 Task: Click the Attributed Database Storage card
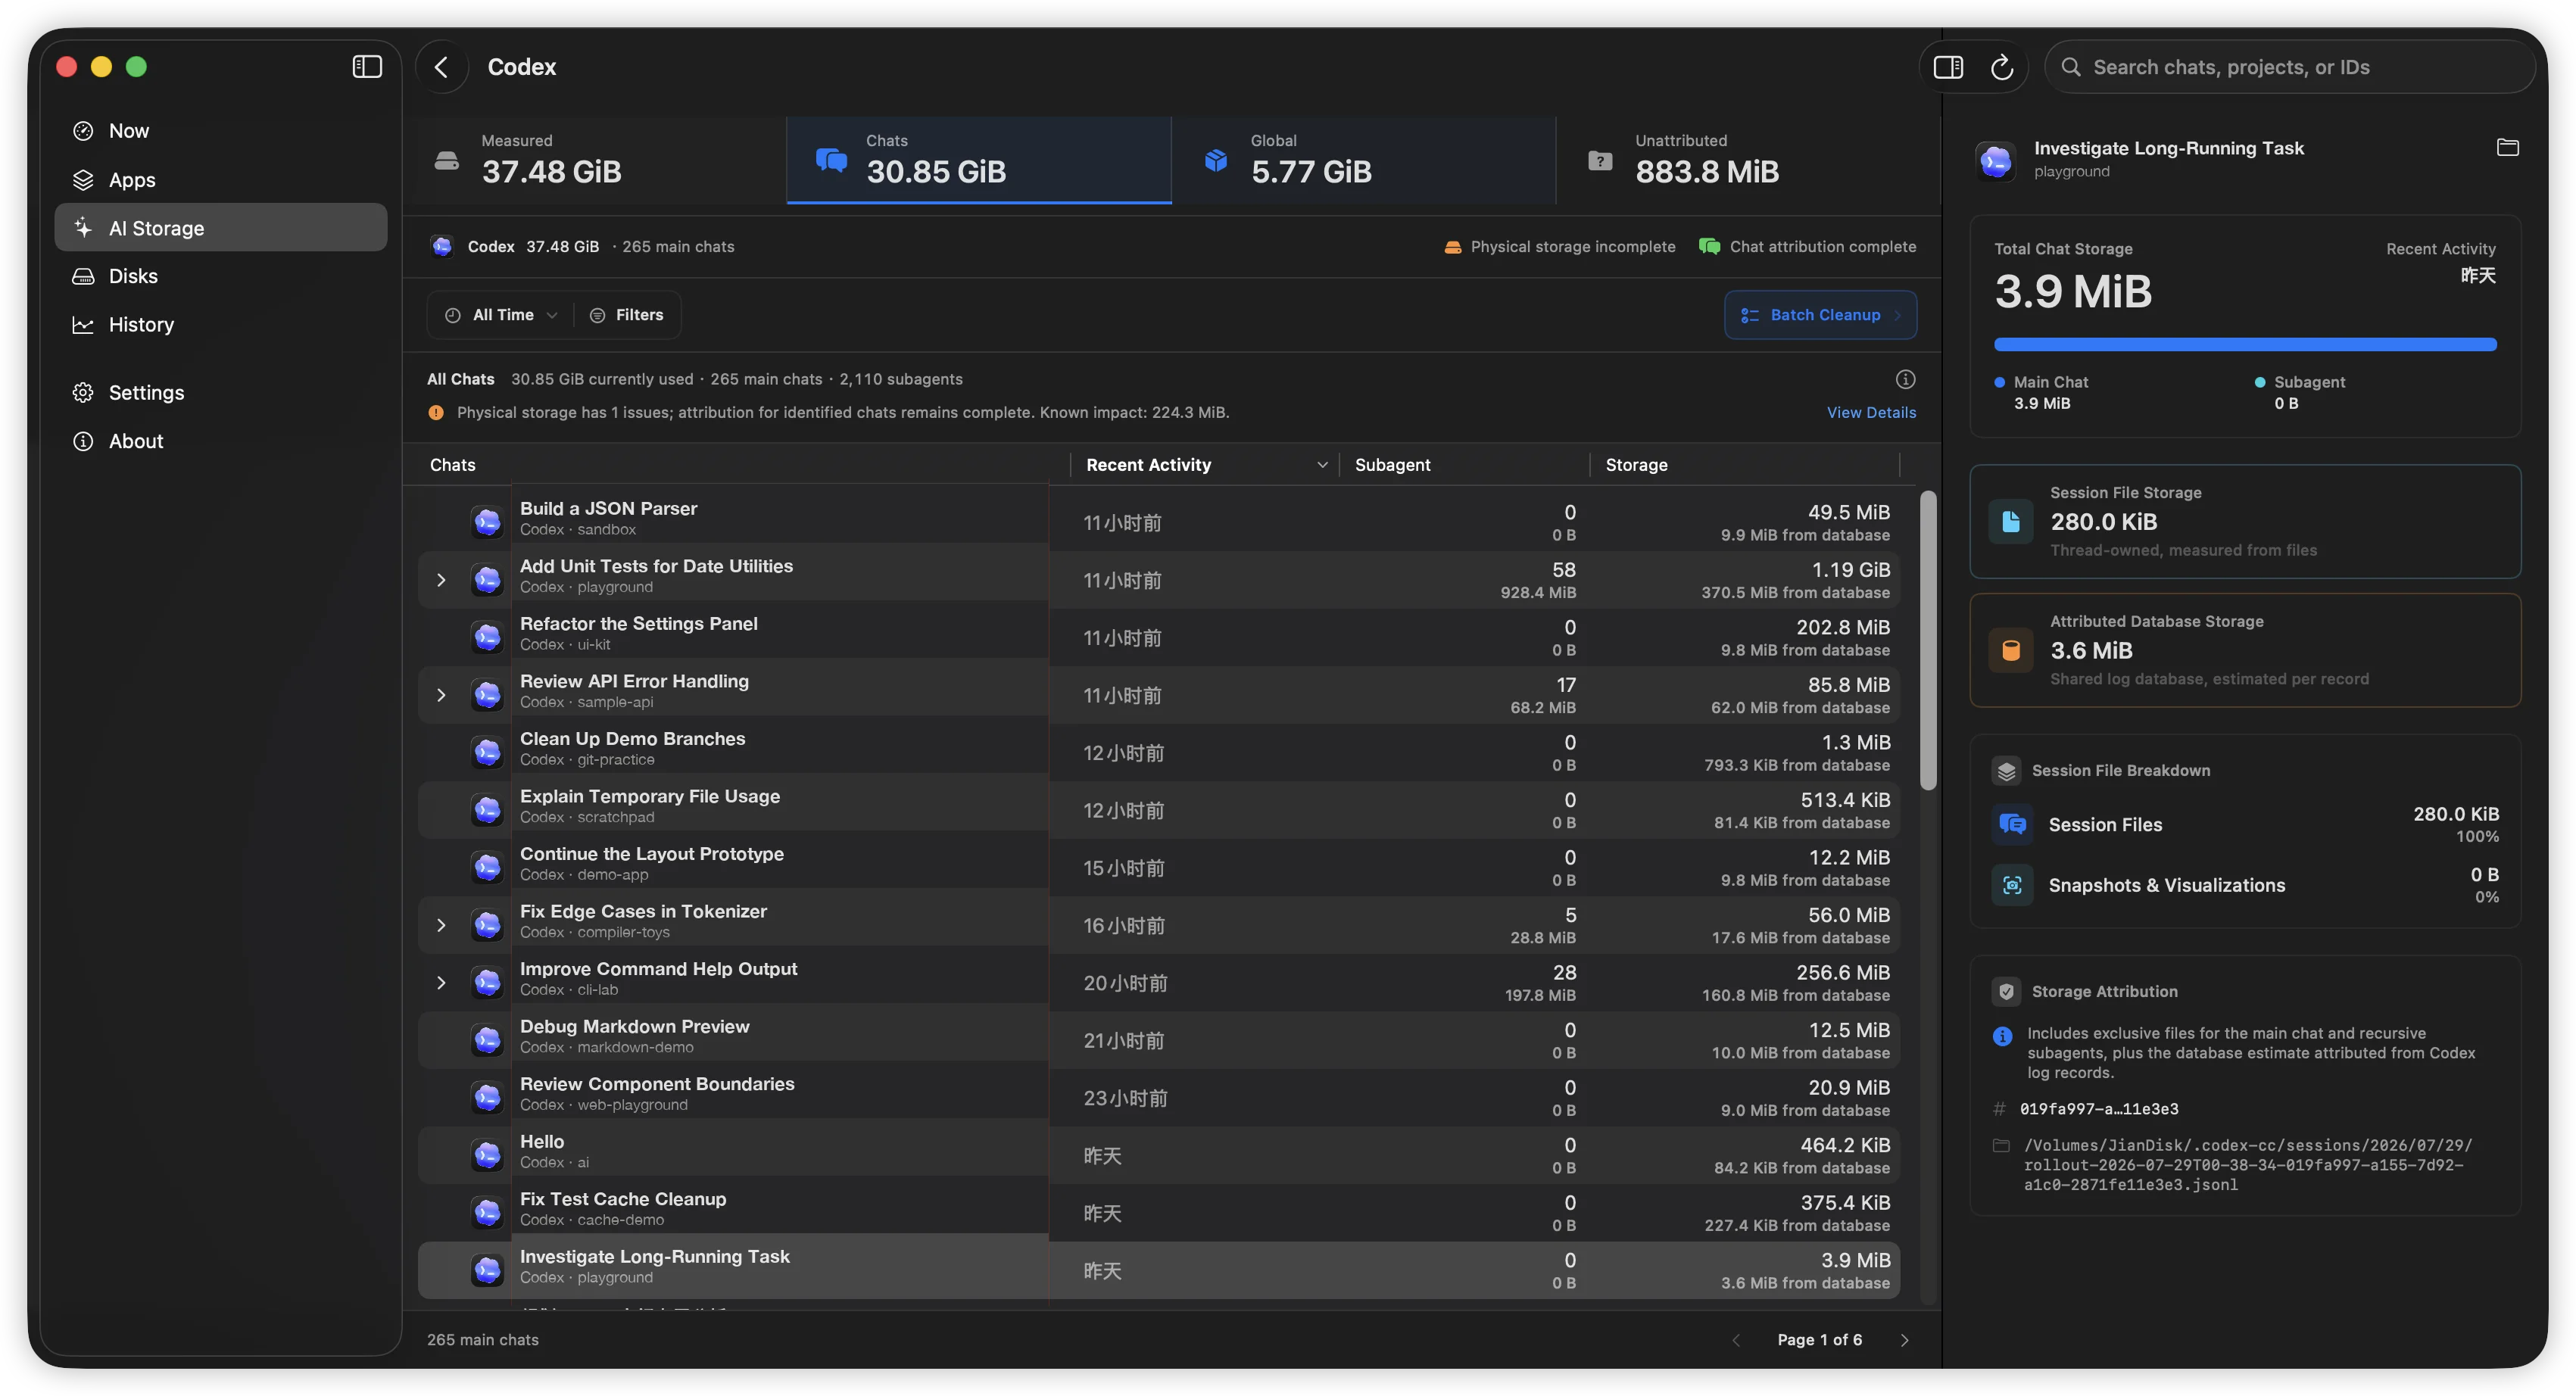tap(2245, 650)
